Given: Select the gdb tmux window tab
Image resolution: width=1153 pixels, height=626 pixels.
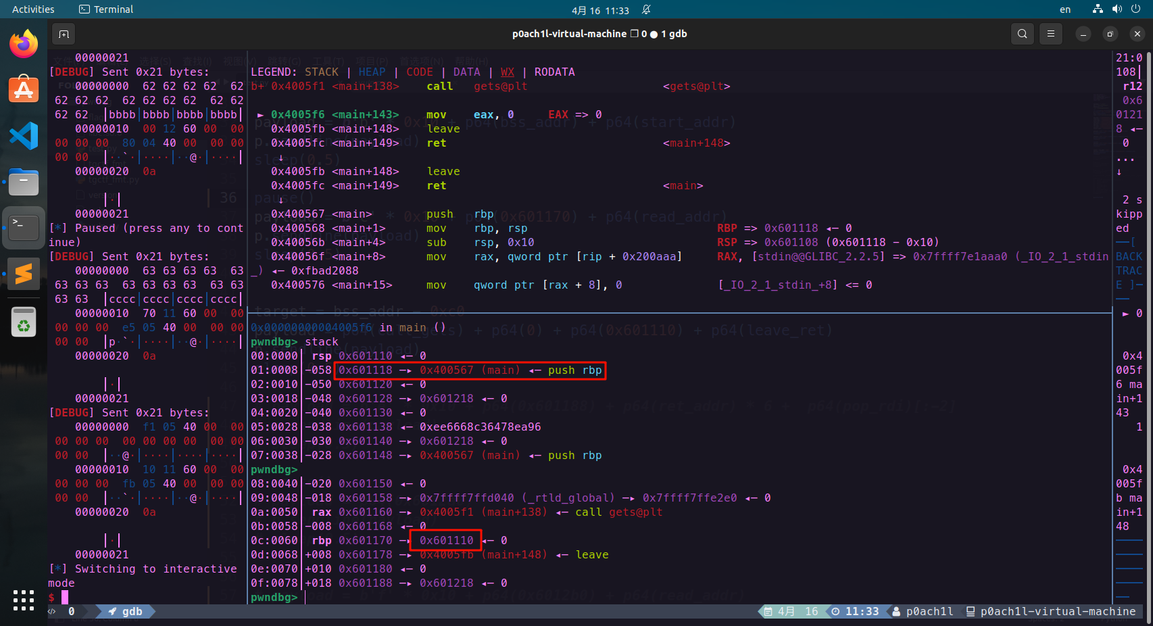Looking at the screenshot, I should (126, 611).
